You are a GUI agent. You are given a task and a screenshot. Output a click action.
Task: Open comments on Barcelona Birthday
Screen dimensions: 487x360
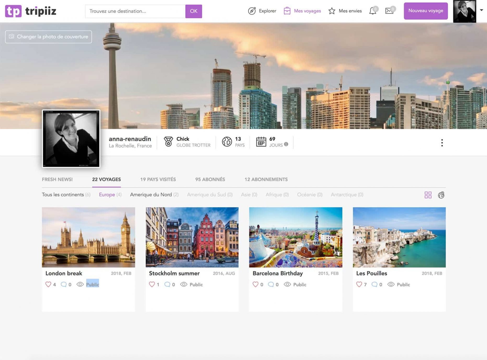point(271,284)
